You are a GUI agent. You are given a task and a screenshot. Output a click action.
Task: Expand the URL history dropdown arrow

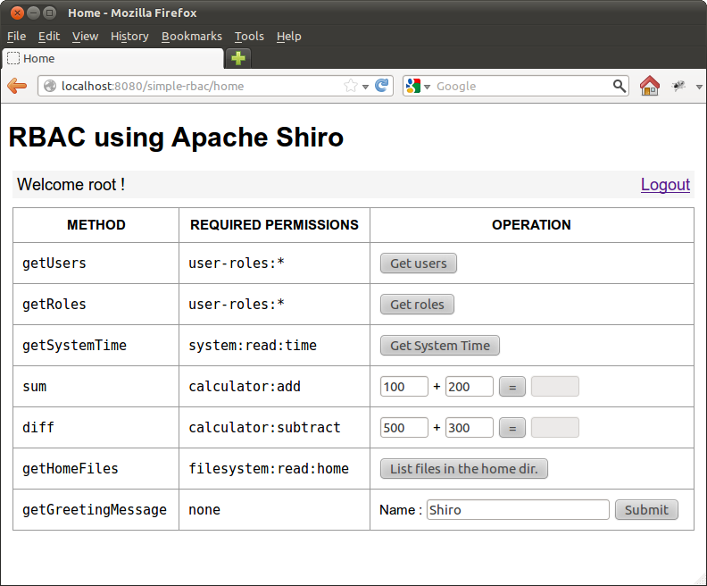(x=366, y=87)
